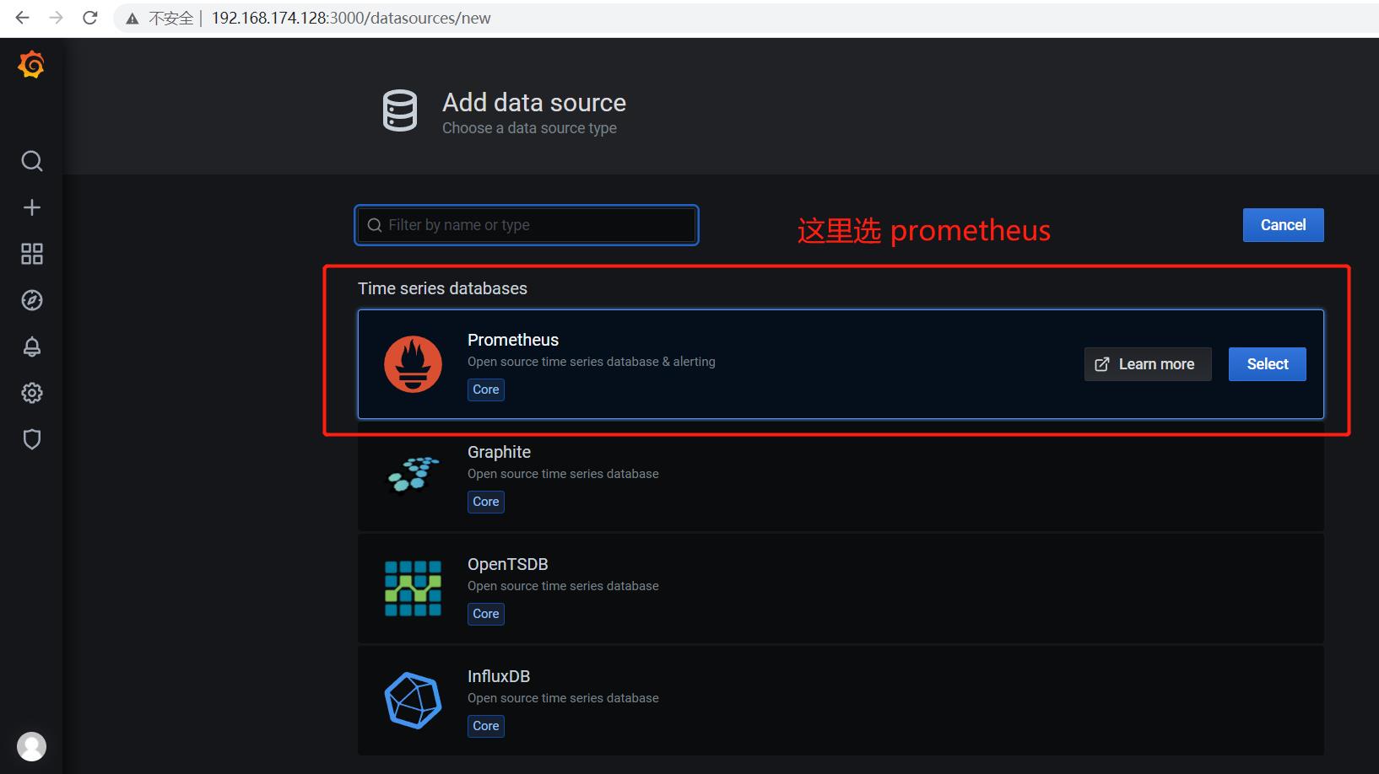This screenshot has height=774, width=1379.
Task: Open the Server Admin shield icon
Action: coord(32,439)
